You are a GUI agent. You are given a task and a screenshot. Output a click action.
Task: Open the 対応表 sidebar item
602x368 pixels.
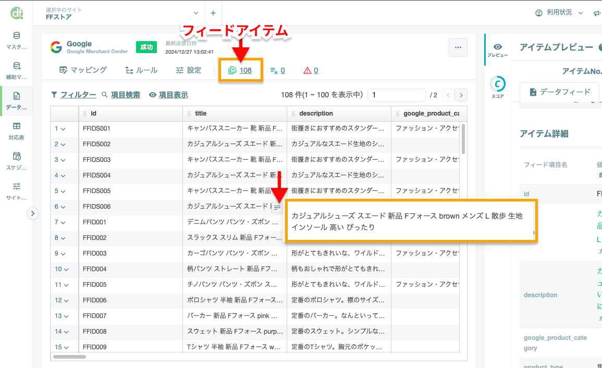(x=17, y=131)
